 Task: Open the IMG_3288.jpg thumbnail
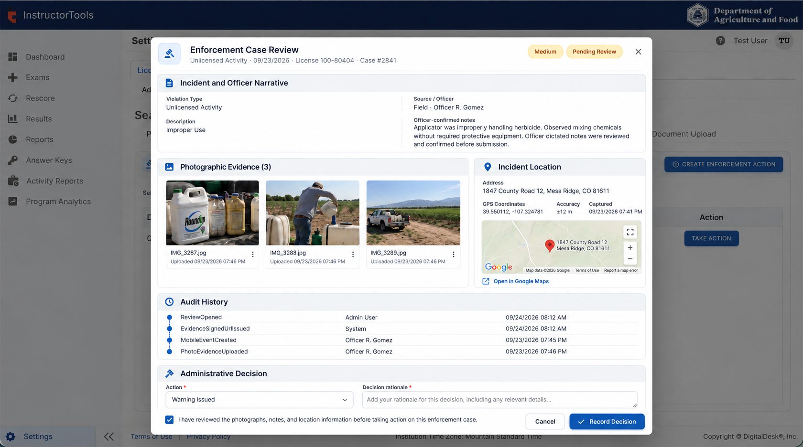tap(313, 213)
